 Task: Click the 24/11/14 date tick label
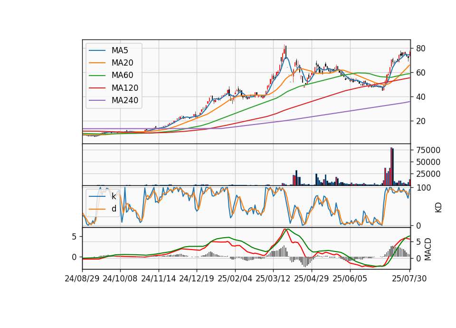coord(159,279)
